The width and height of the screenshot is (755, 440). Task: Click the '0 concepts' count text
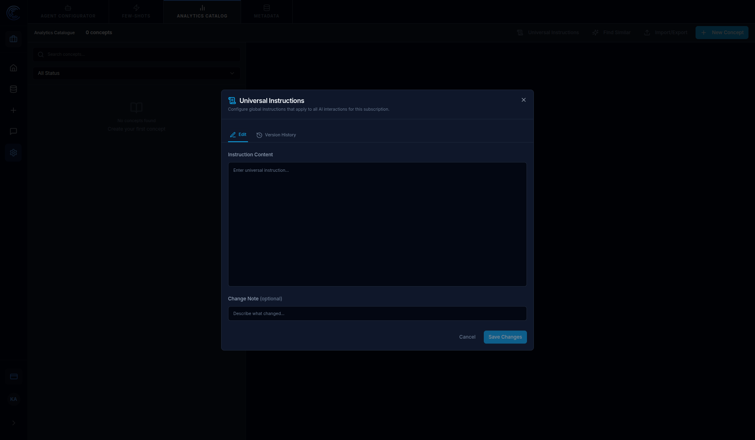click(x=99, y=33)
